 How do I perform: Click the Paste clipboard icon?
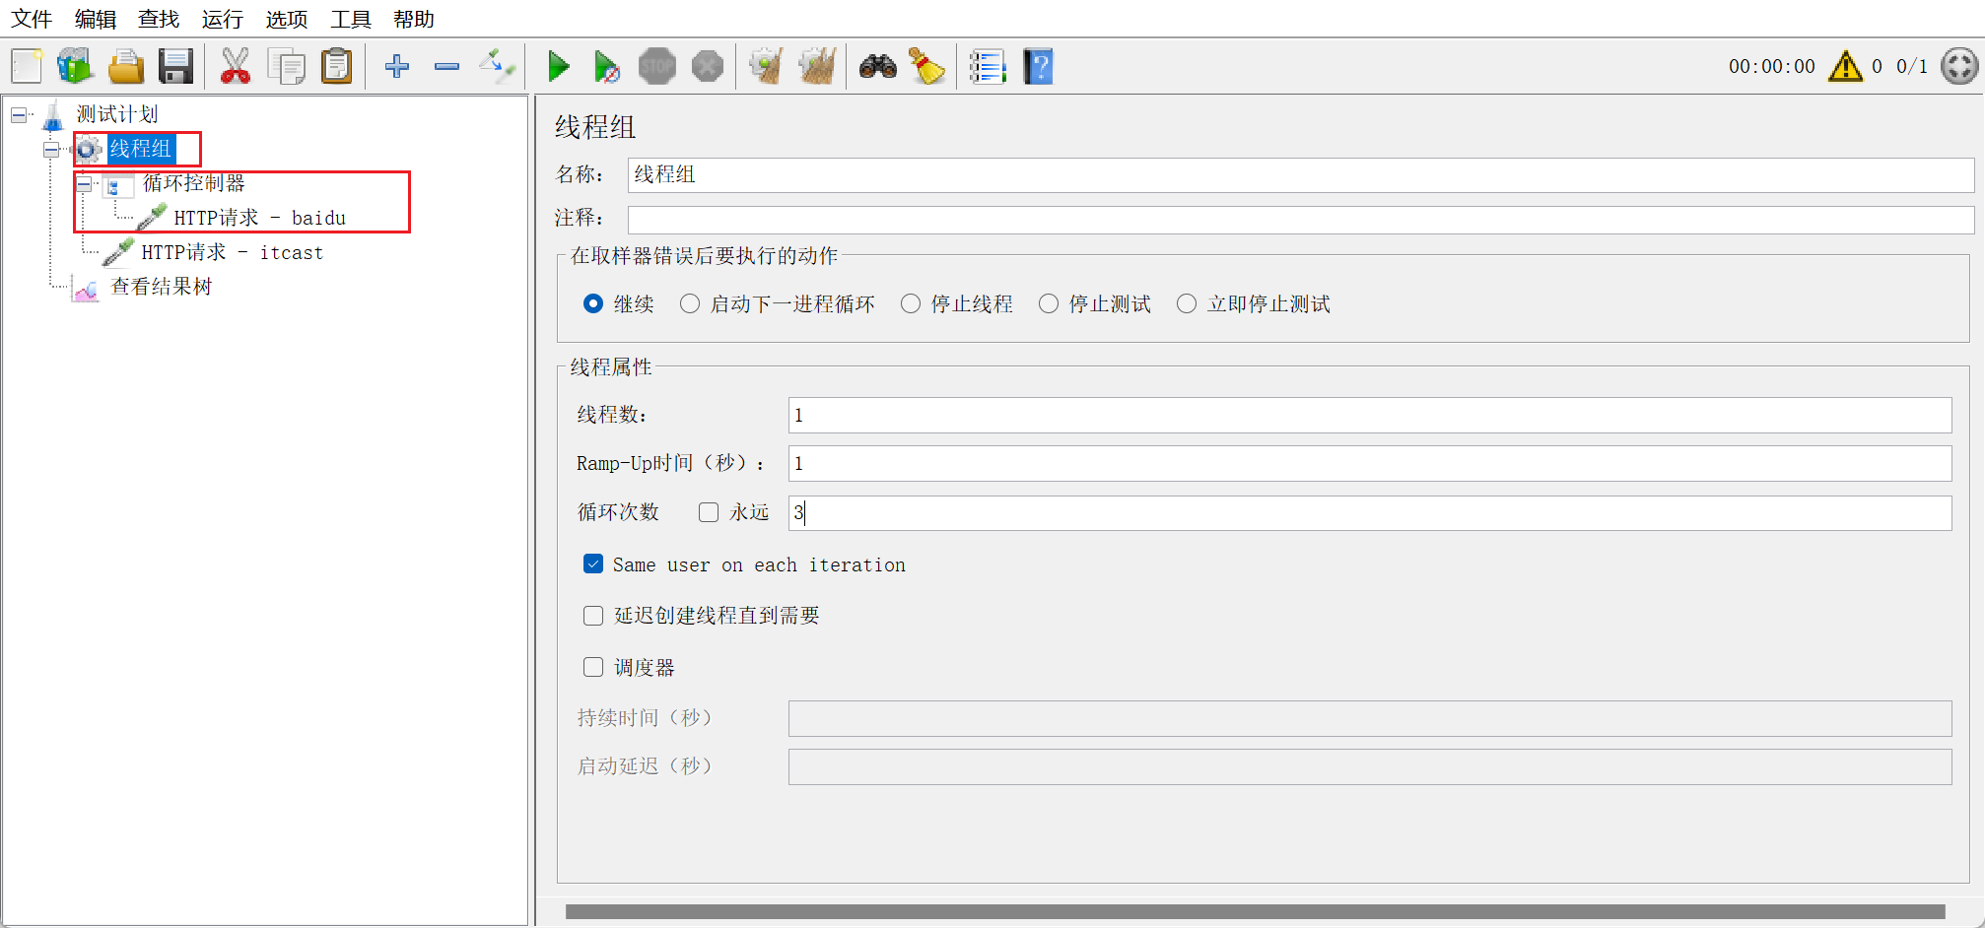click(337, 66)
